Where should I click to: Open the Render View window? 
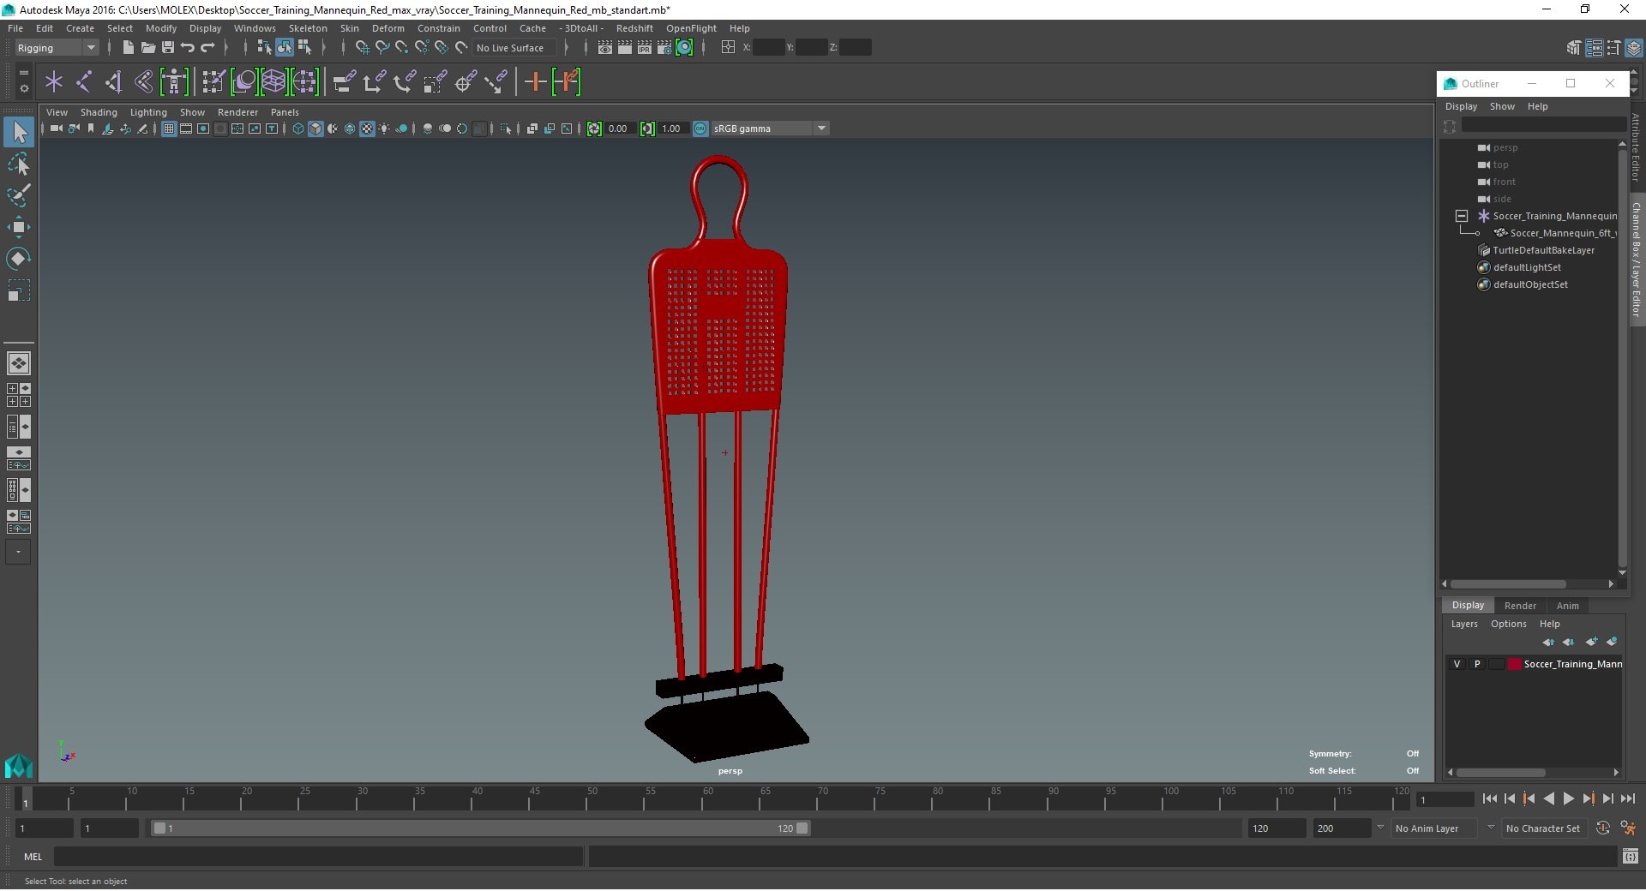point(605,48)
